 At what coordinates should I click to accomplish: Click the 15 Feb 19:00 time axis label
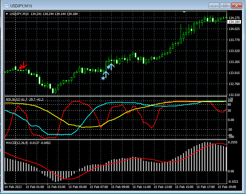pyautogui.click(x=227, y=187)
